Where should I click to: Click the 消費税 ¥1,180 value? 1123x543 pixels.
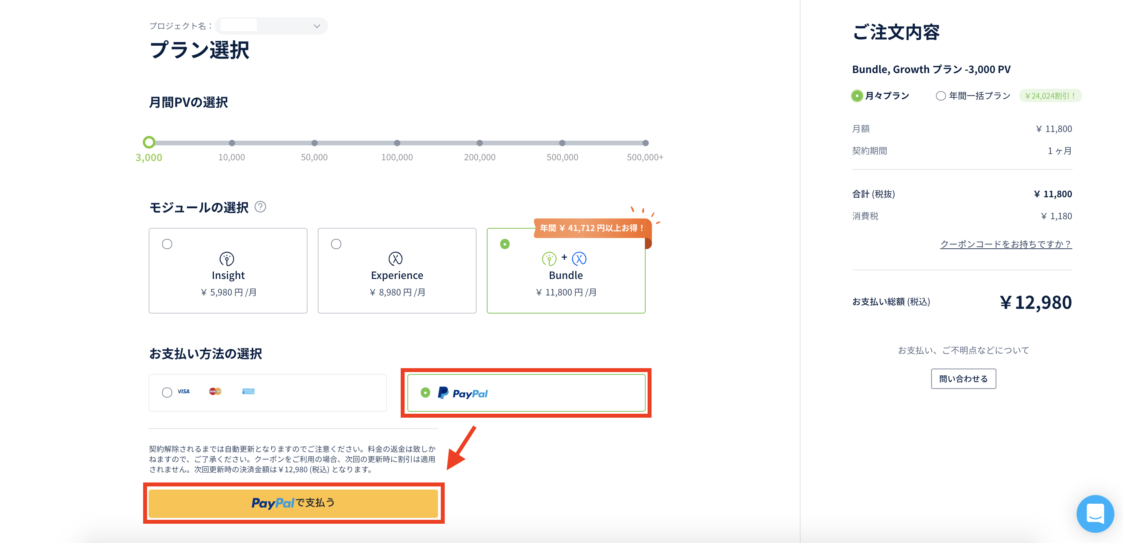coord(1056,216)
